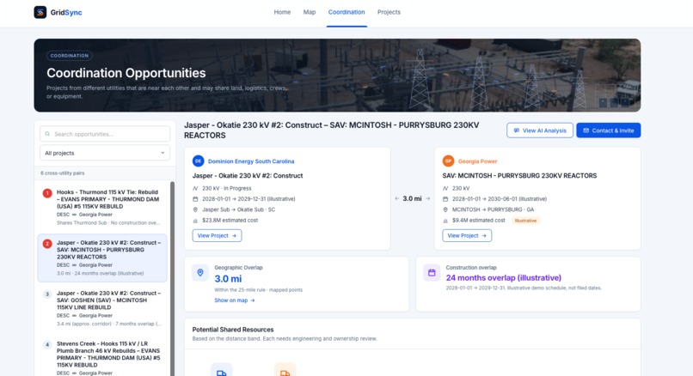Screen dimensions: 693x376
Task: Click the voltage icon beside 230 kV · In Progress
Action: tap(195, 189)
